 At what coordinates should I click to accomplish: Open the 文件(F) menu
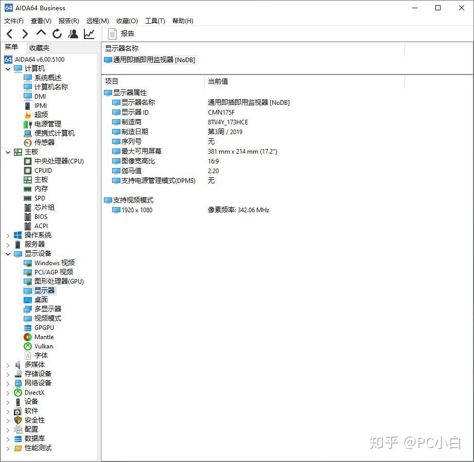(14, 21)
